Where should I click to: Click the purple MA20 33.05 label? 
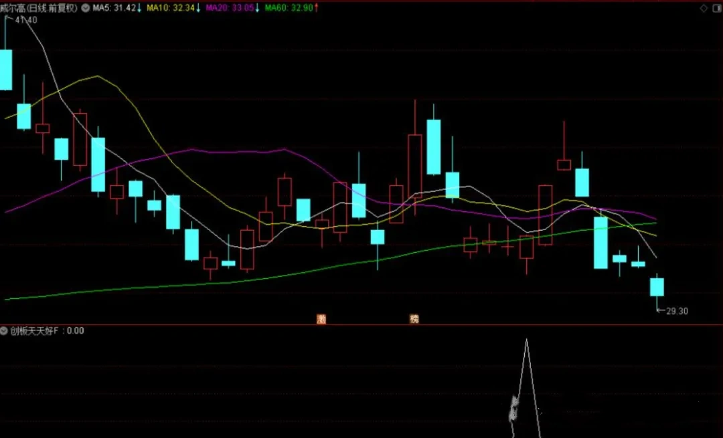coord(229,8)
